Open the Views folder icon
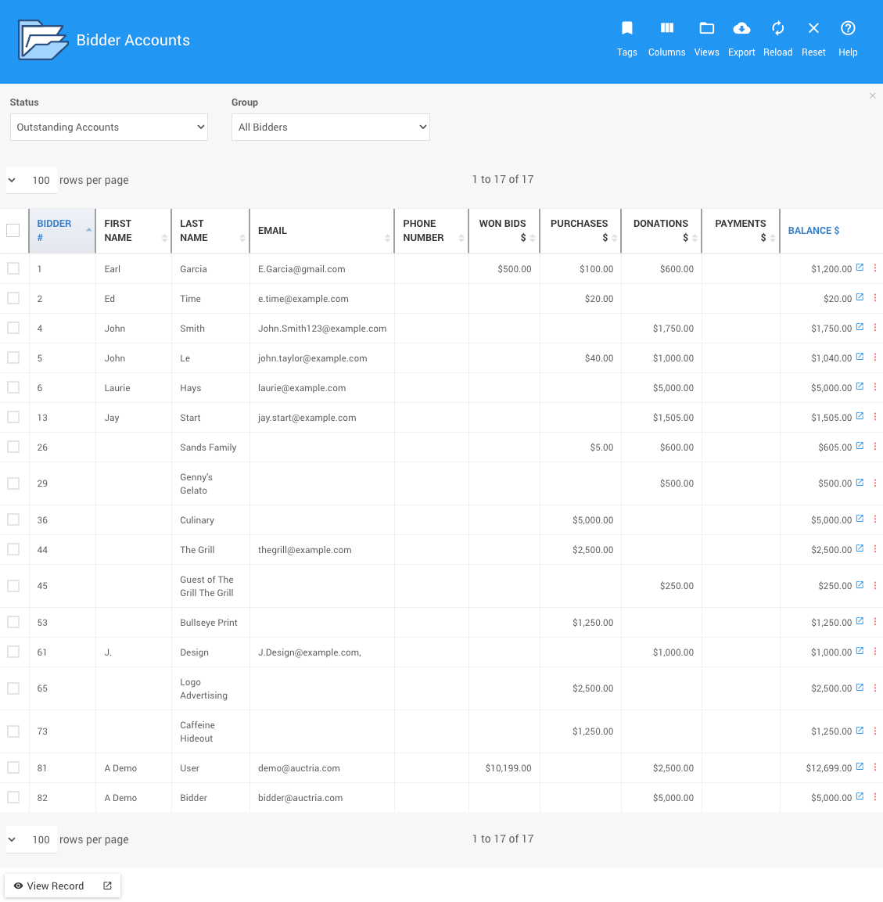This screenshot has height=902, width=883. (706, 29)
